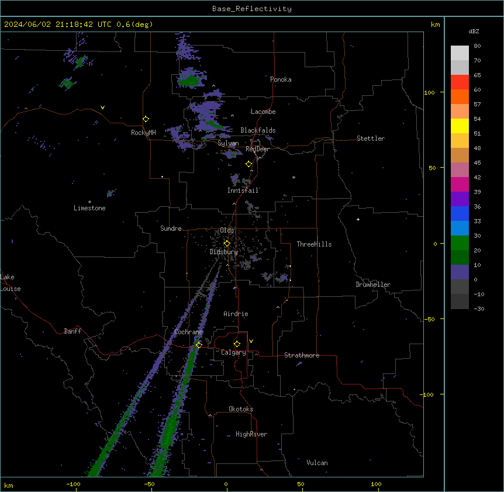Click the yellow site marker near Didsbury
The height and width of the screenshot is (492, 504).
coord(227,244)
